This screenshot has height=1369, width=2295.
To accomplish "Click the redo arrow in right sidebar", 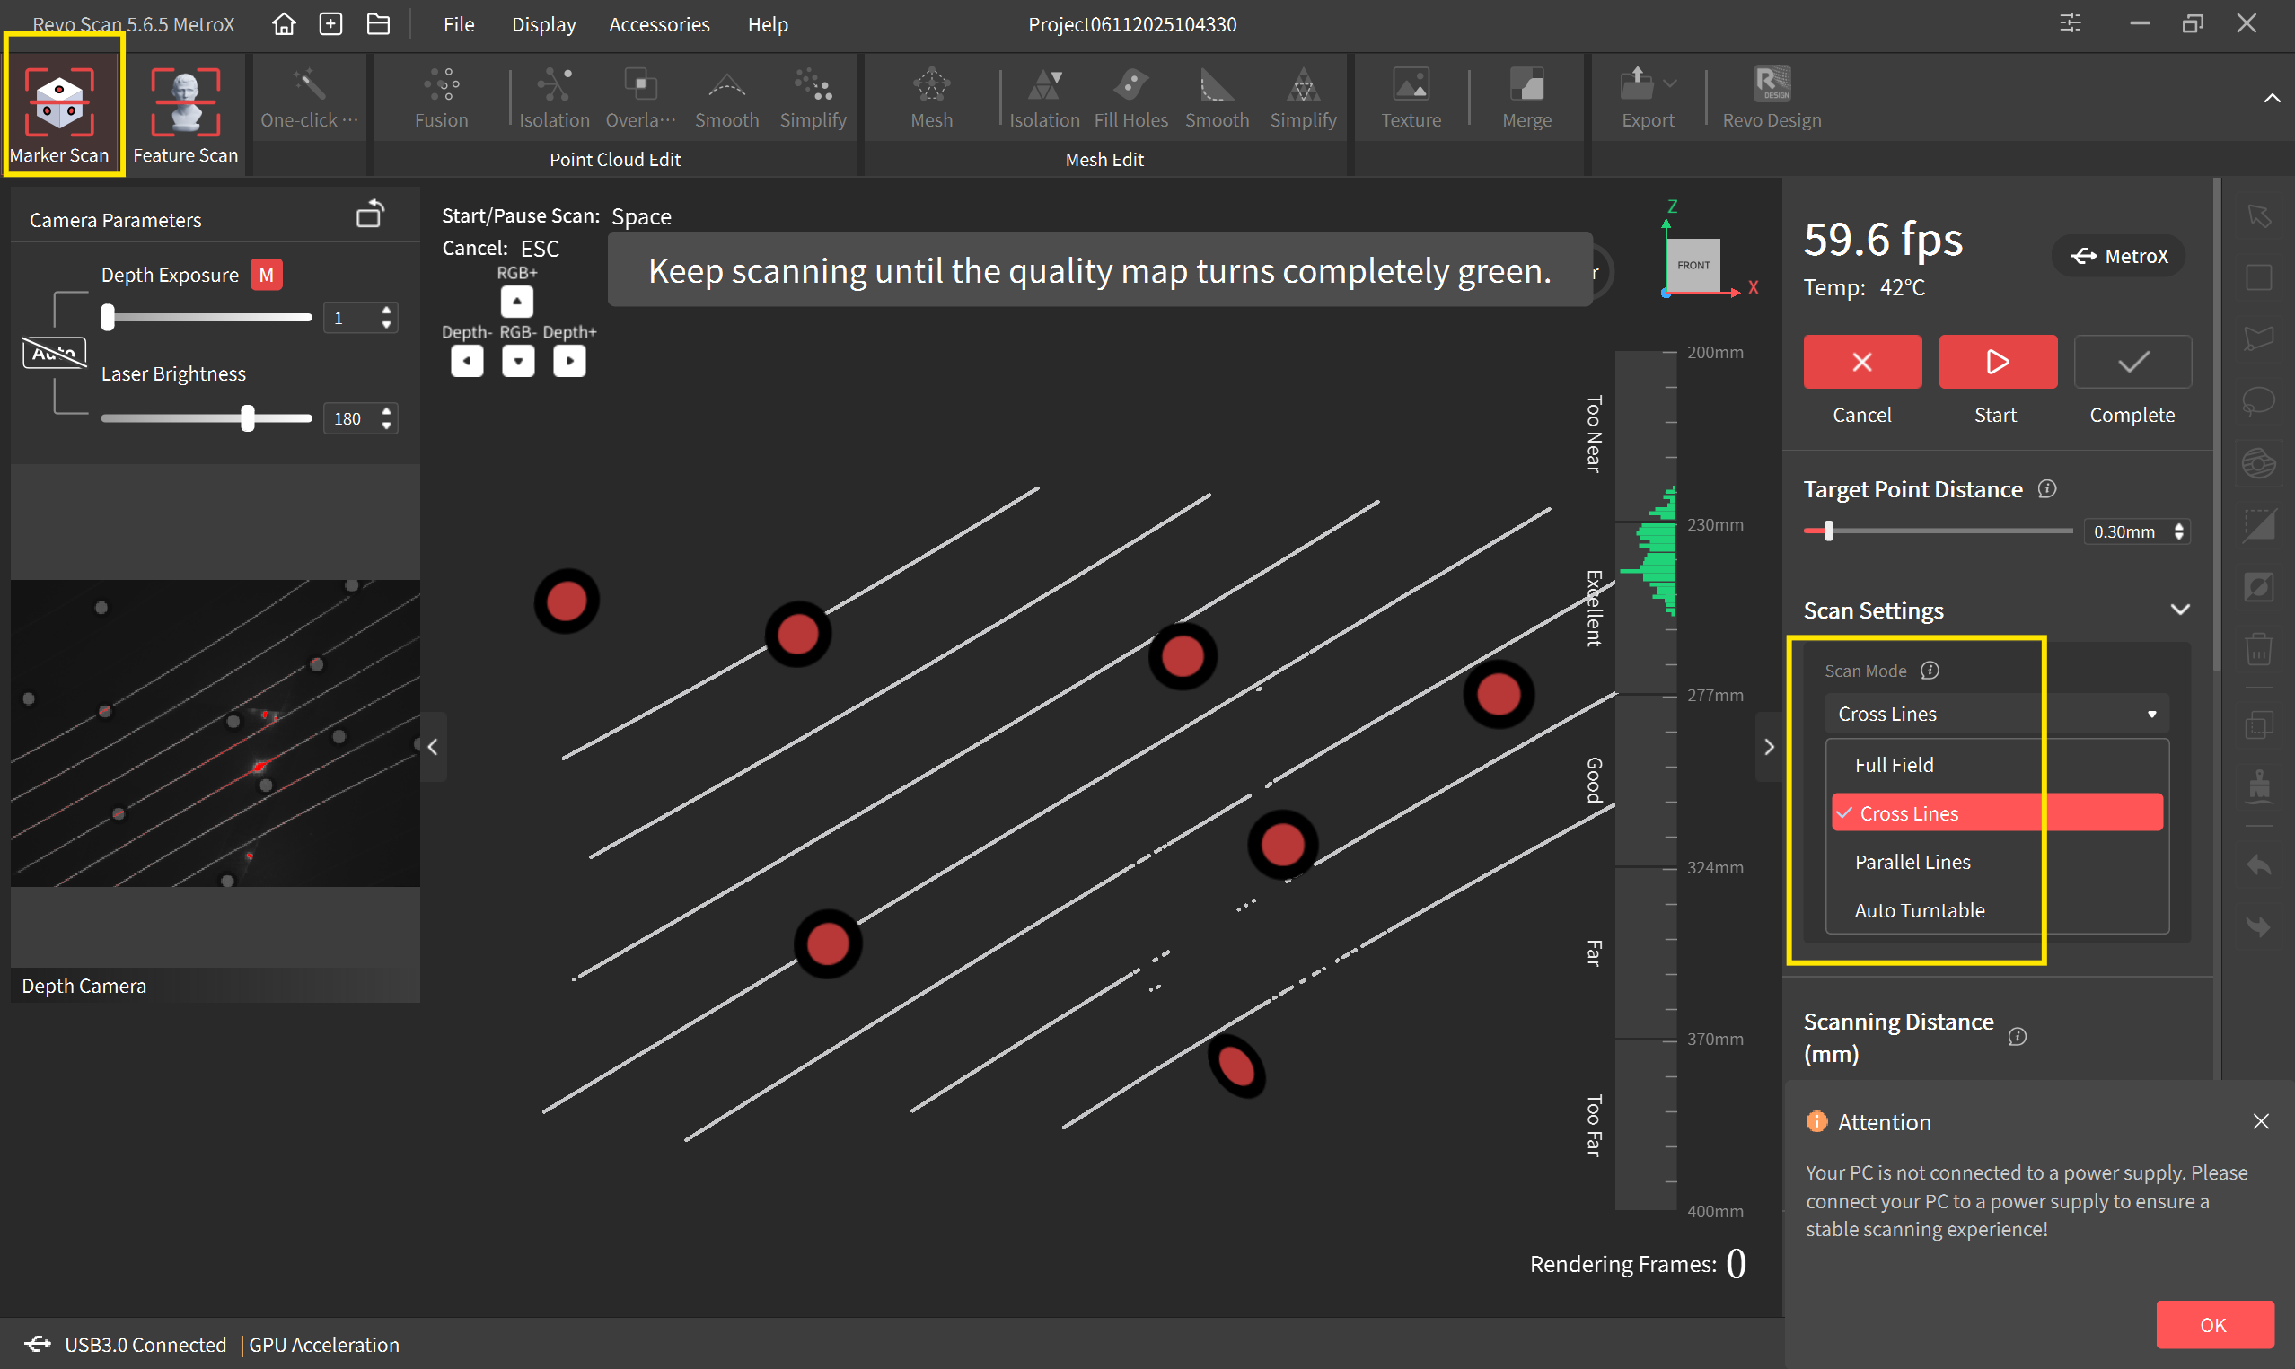I will (x=2259, y=926).
